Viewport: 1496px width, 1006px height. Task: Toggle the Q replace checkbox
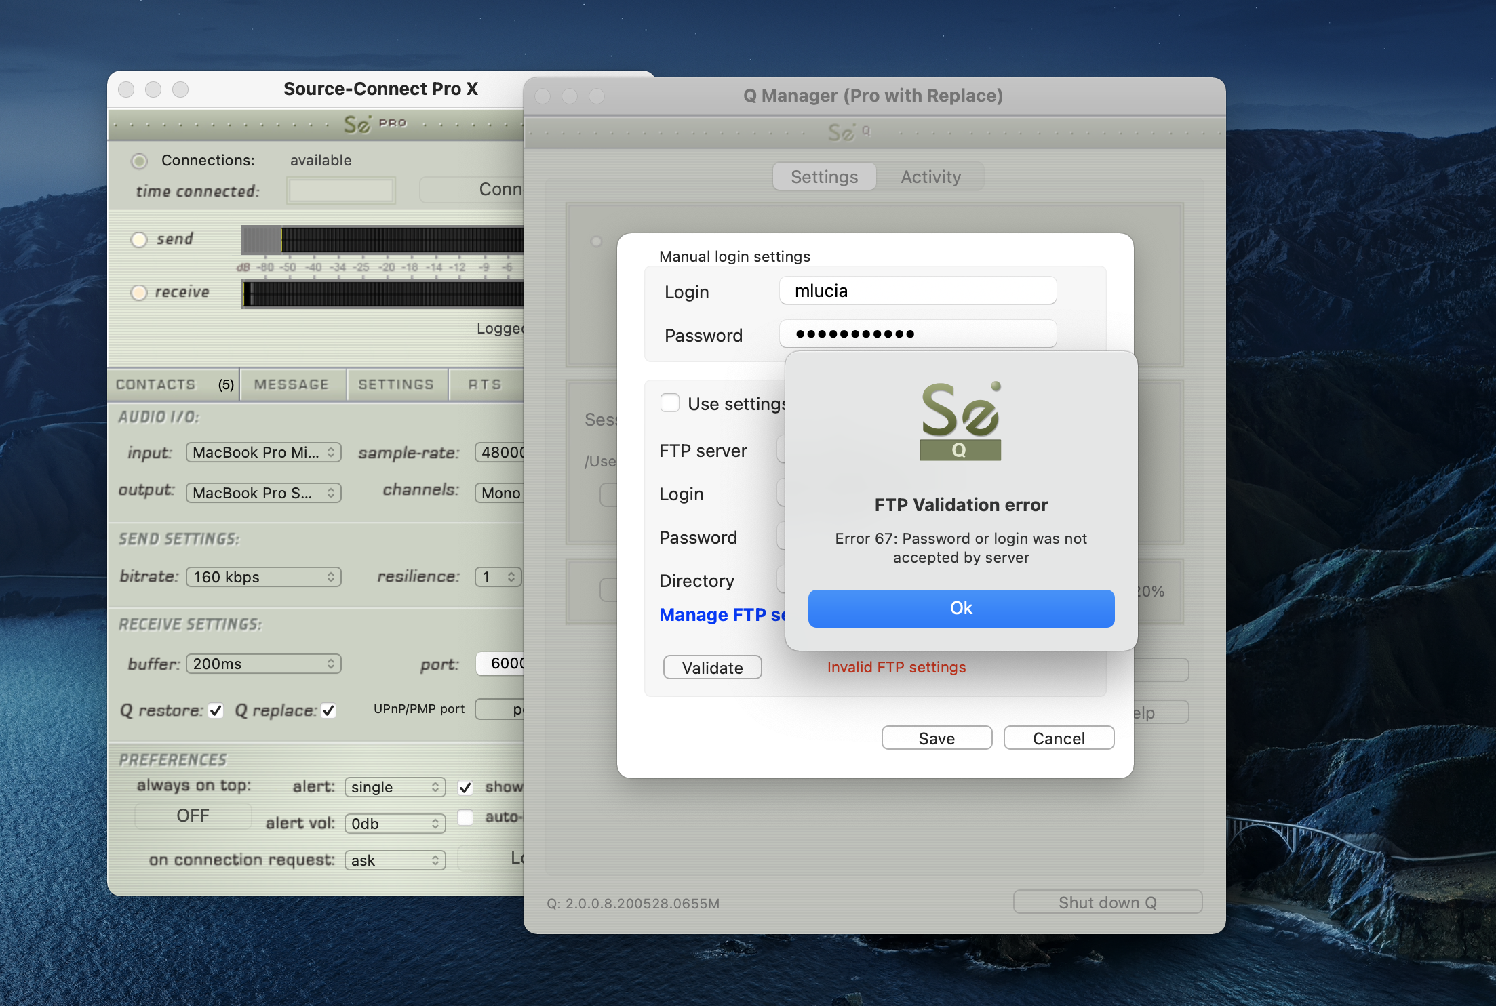[328, 710]
